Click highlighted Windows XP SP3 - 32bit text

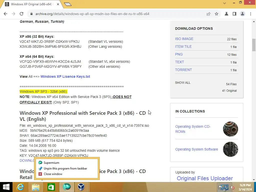point(43,91)
